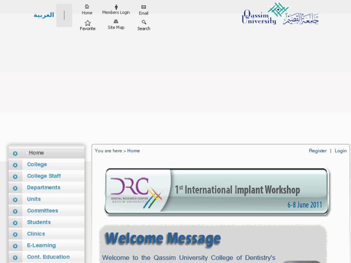Viewport: 351px width, 263px height.
Task: Click the Email text link in the header
Action: tap(143, 13)
